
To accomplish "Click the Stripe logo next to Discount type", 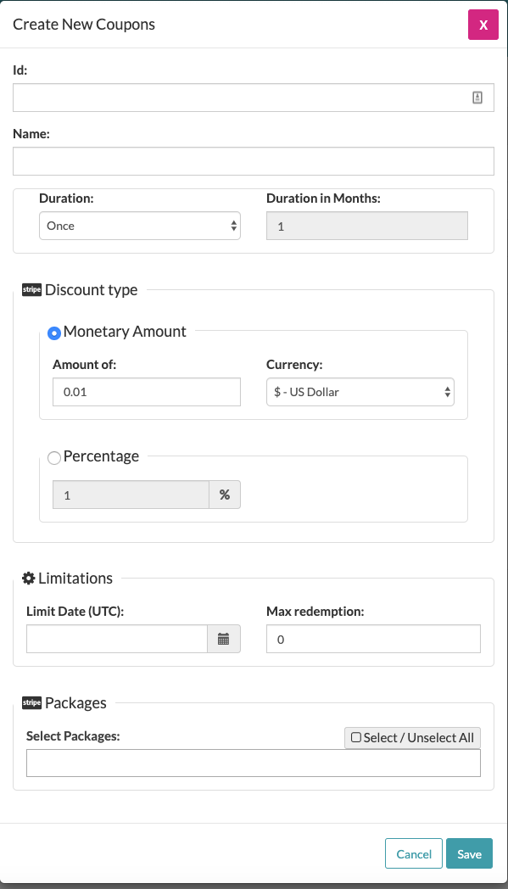I will coord(31,290).
